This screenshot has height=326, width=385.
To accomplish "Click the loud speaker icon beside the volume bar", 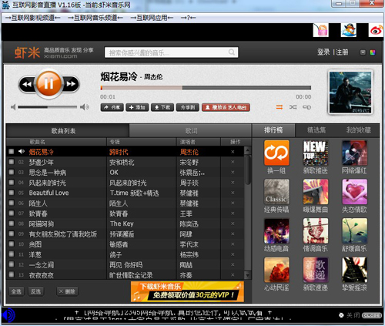I will point(85,107).
